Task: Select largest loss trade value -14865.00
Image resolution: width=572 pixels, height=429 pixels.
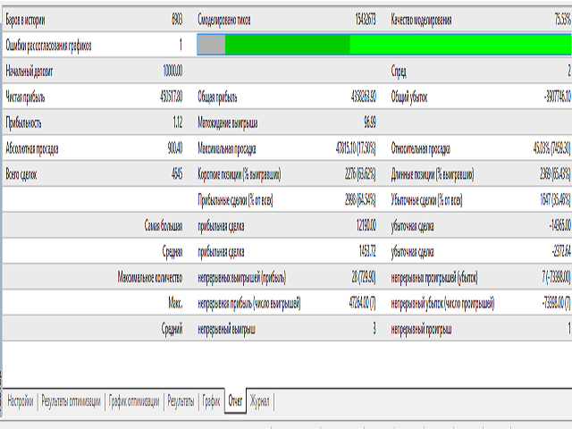Action: [560, 226]
